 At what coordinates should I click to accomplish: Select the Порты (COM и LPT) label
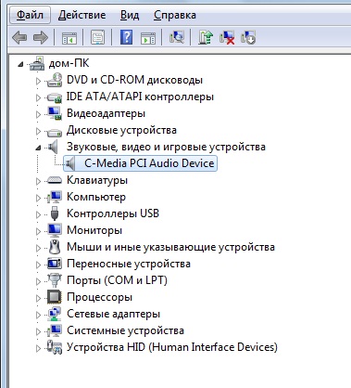[117, 280]
